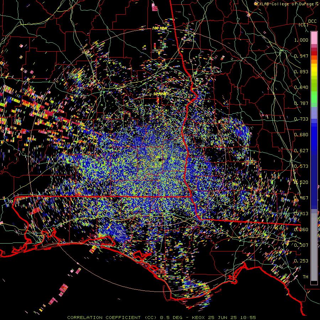
Task: Click the 50 NM range ring label
Action: tap(160, 94)
